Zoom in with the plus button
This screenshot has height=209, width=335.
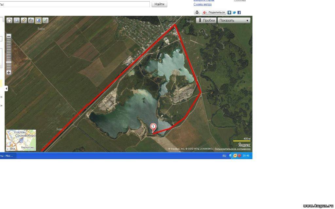coord(9,72)
